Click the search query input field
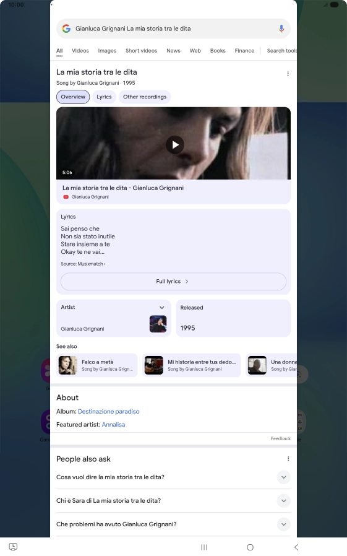Screen dimensions: 347x556 (173, 28)
